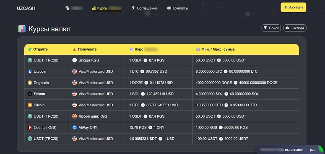Click the Любой Банк KGS icon
Screen dimensions: 325x154
click(74, 116)
